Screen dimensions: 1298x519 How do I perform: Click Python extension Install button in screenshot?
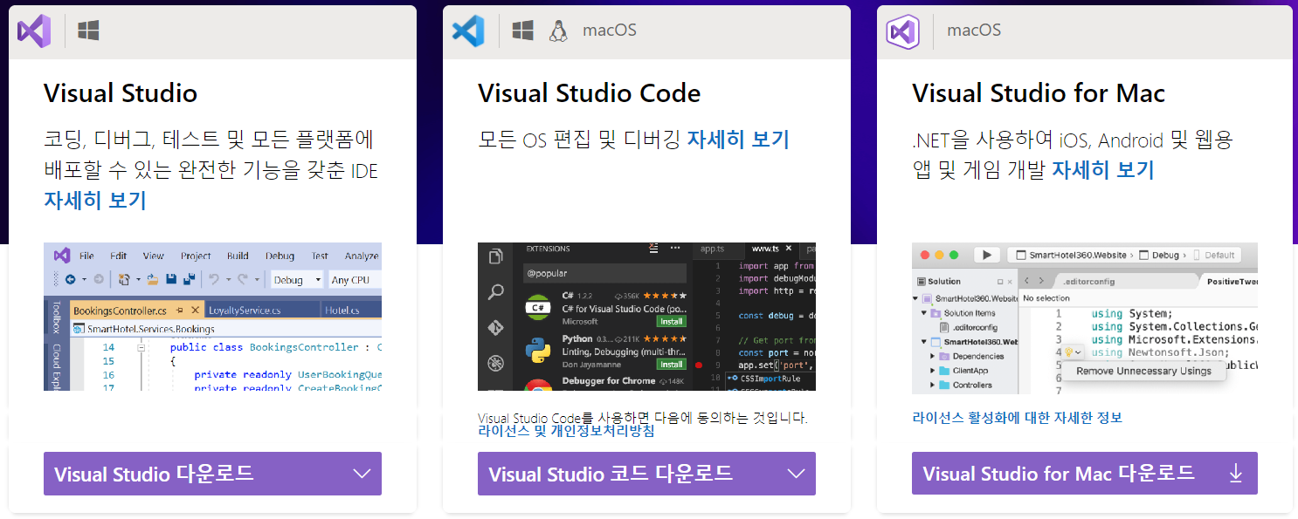point(671,364)
